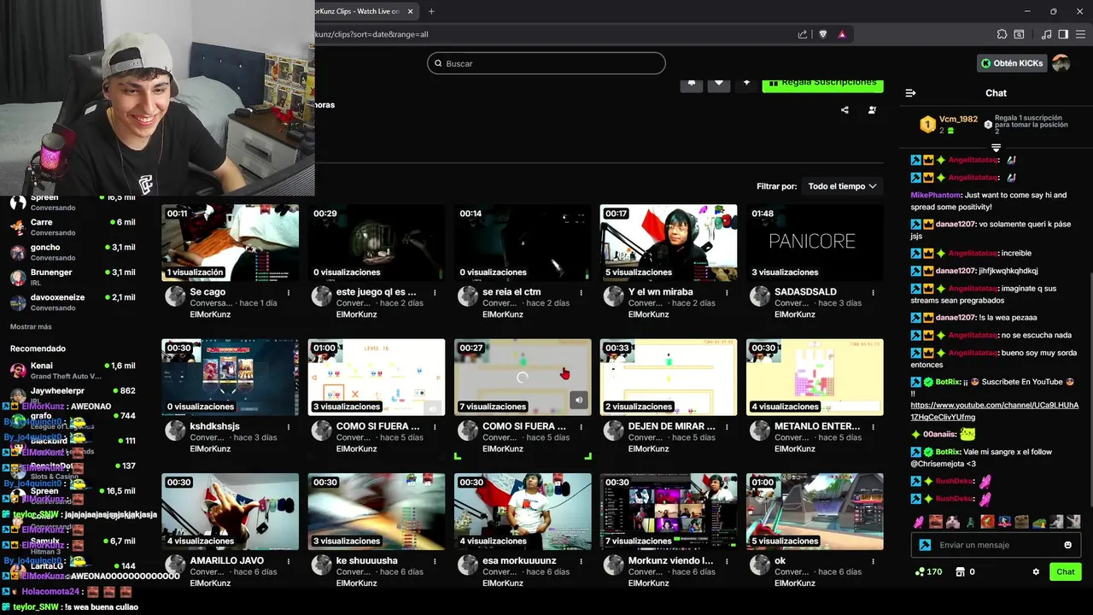The width and height of the screenshot is (1093, 615).
Task: Open Brunenger channel in the sidebar
Action: (73, 277)
